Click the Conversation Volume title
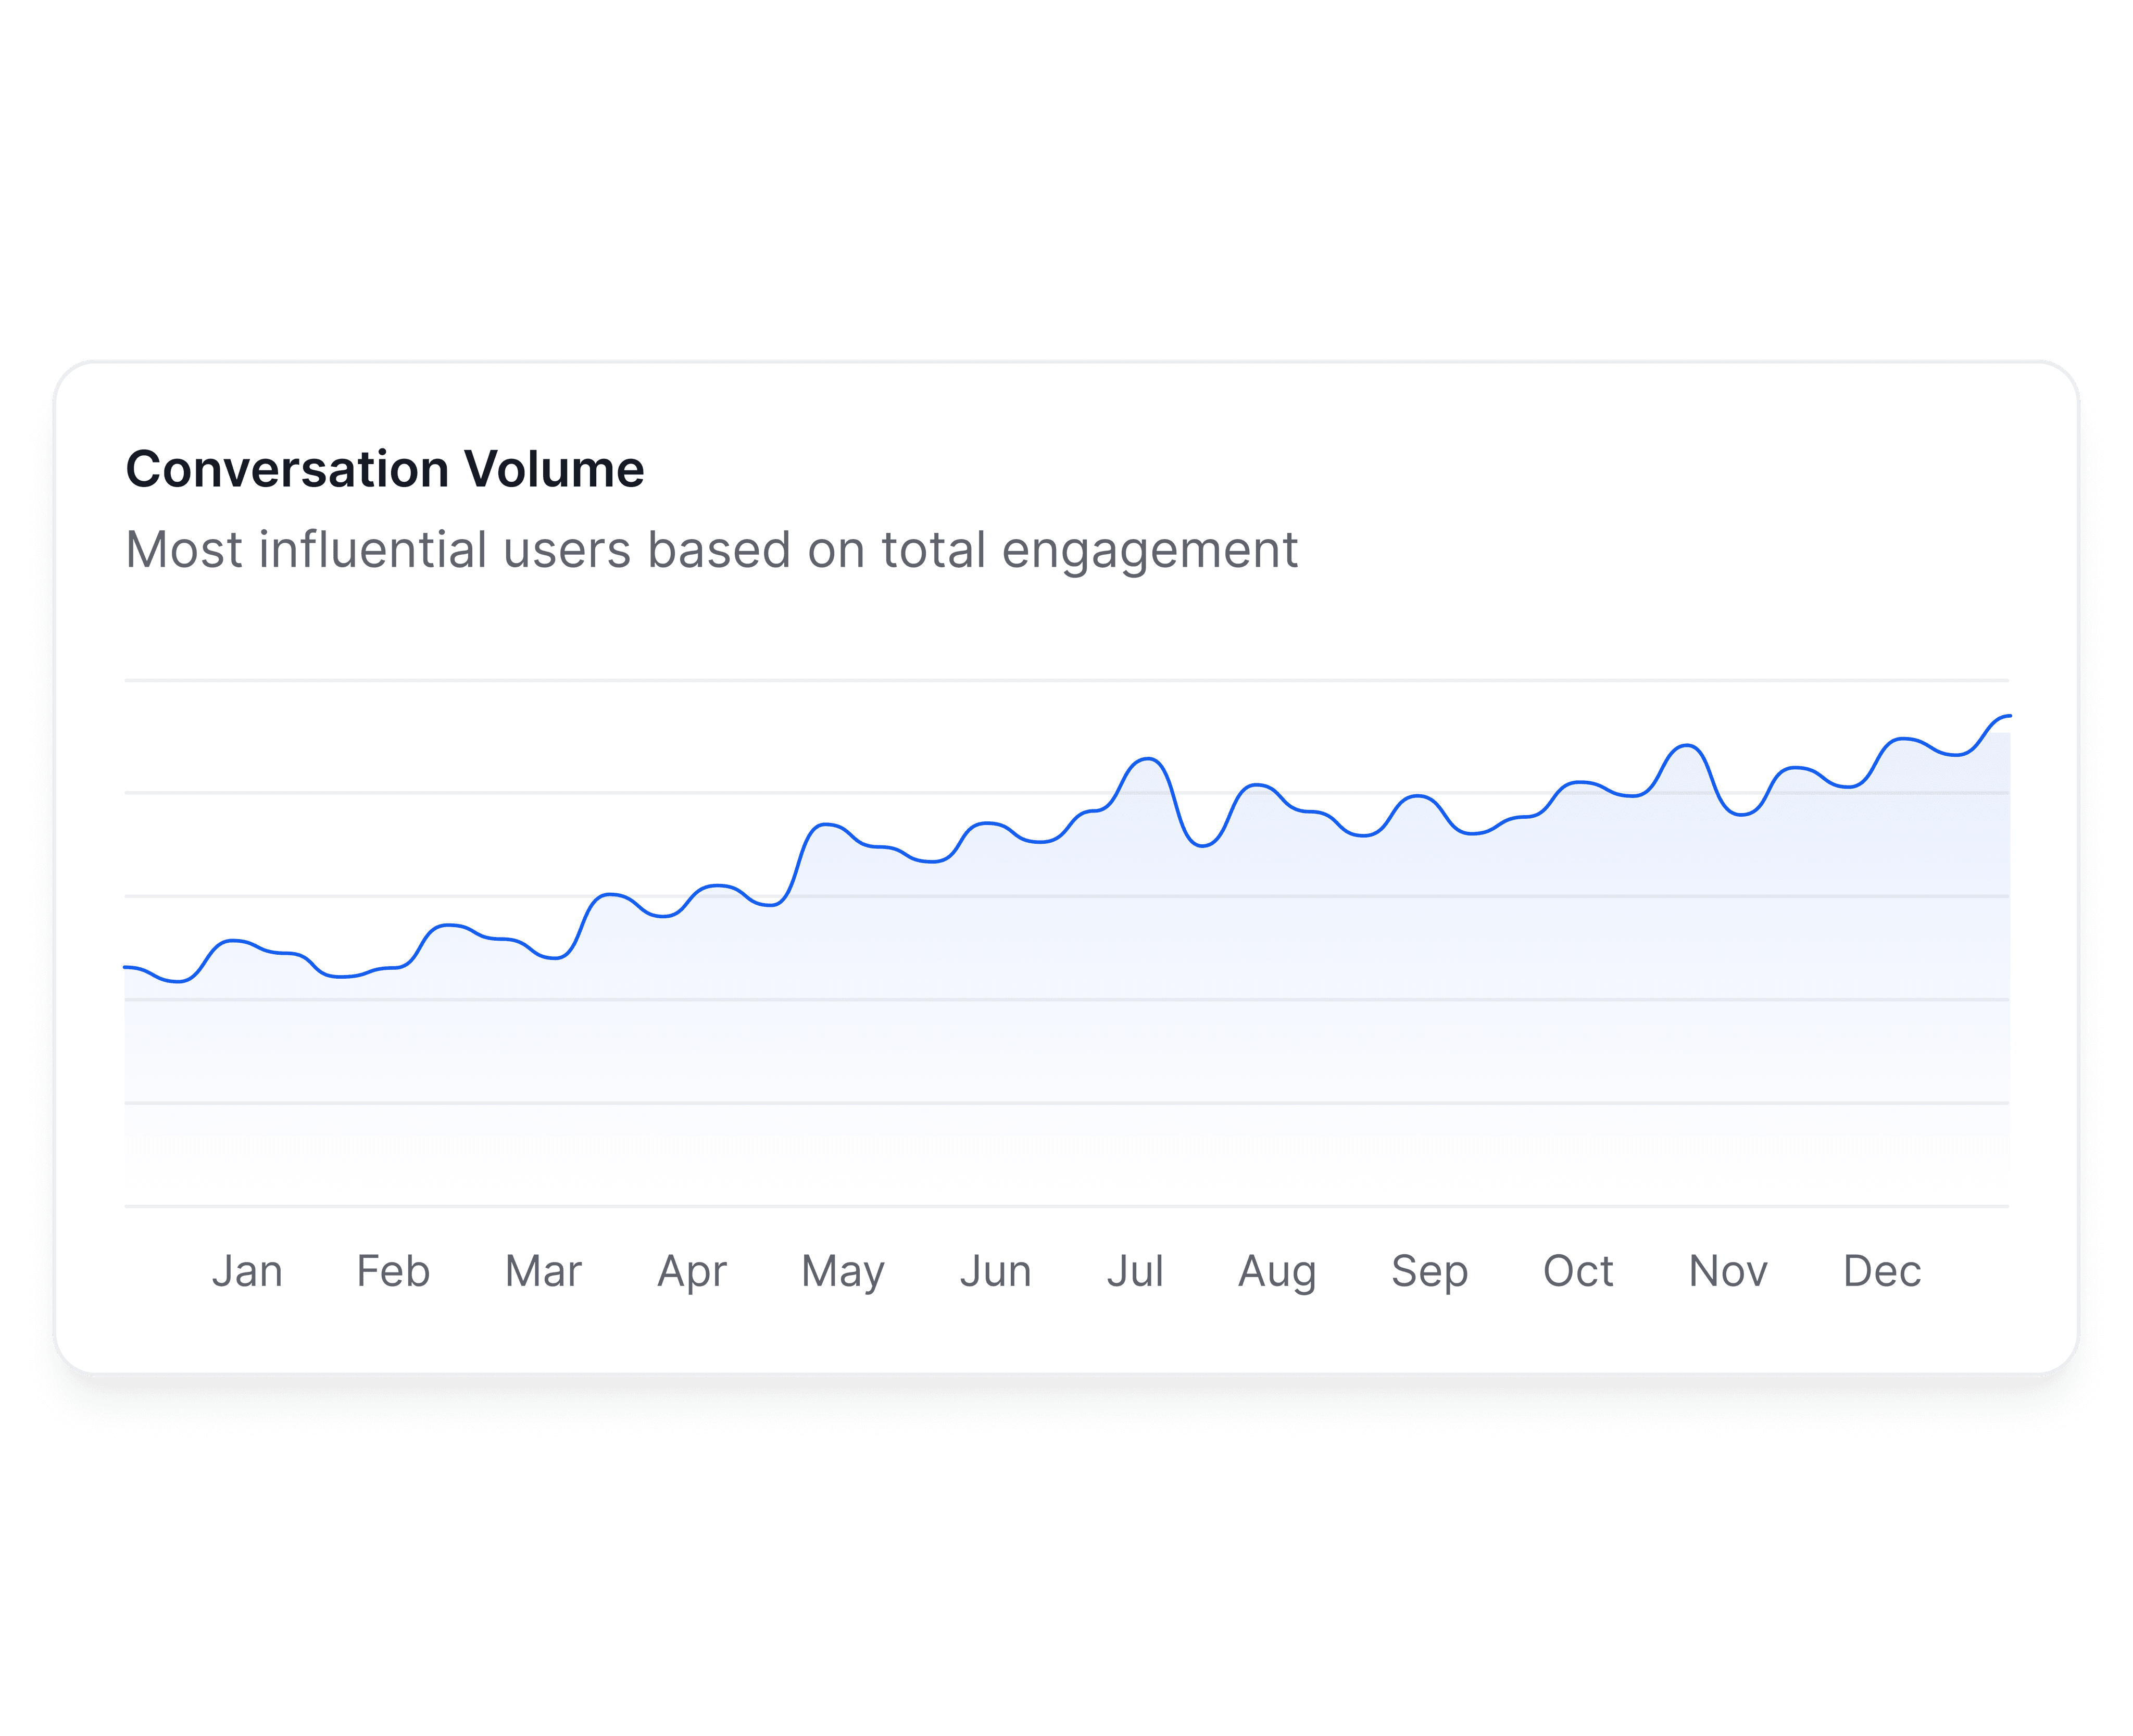 pyautogui.click(x=385, y=469)
